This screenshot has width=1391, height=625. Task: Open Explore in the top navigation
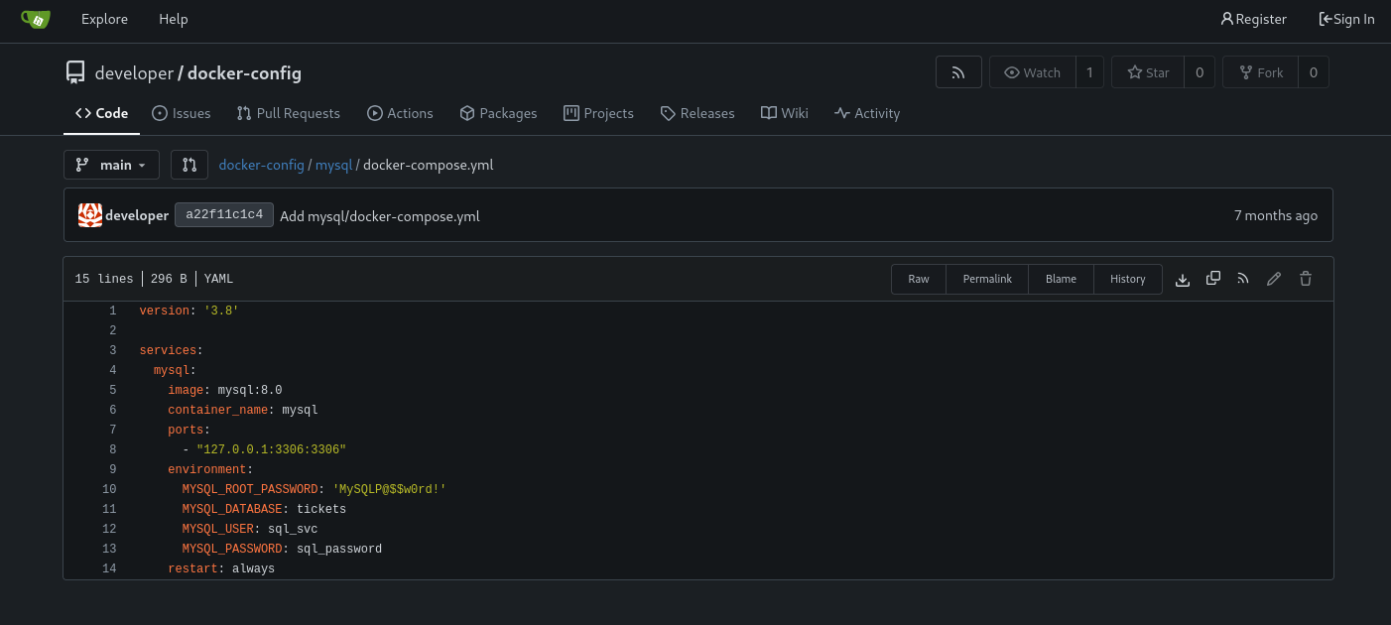tap(104, 19)
